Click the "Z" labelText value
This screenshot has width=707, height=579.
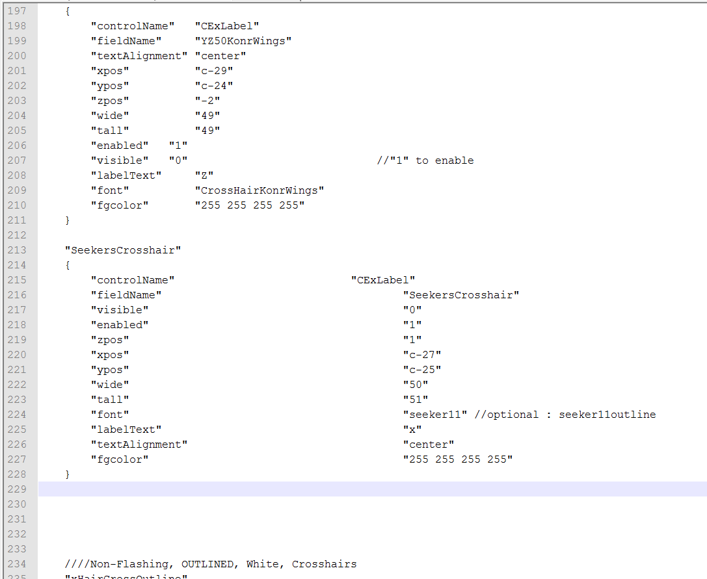pyautogui.click(x=204, y=175)
